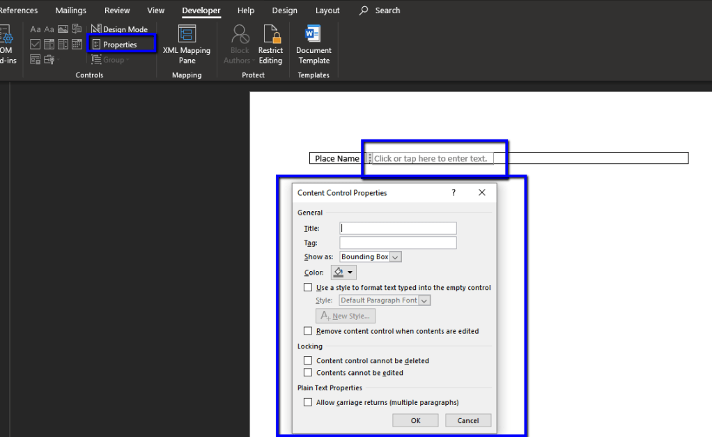
Task: Enable 'Content control cannot be deleted'
Action: [x=308, y=361]
